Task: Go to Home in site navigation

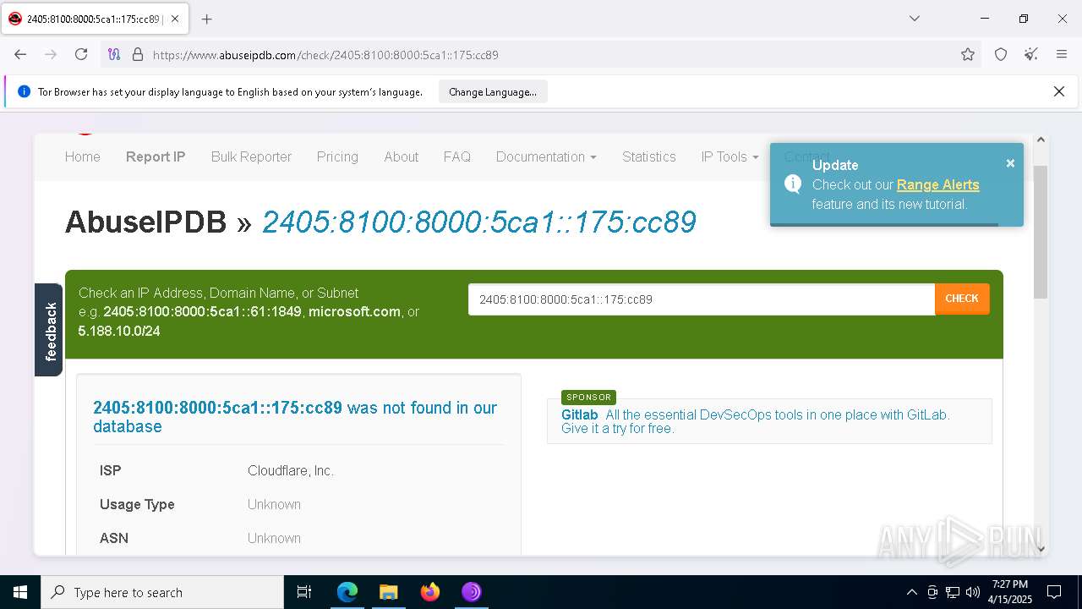Action: (83, 156)
